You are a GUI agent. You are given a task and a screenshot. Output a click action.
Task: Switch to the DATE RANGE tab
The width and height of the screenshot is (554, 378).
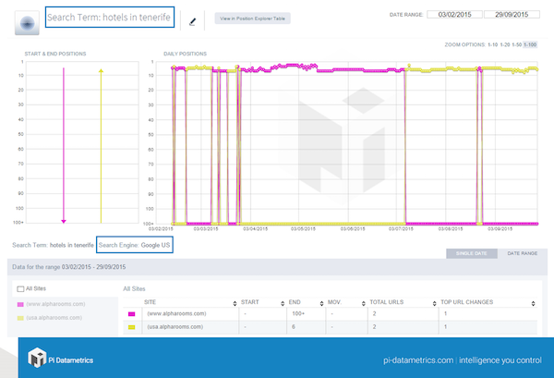tap(523, 253)
